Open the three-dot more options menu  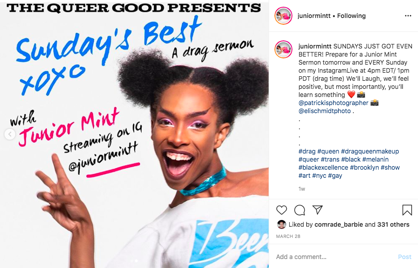(x=408, y=16)
